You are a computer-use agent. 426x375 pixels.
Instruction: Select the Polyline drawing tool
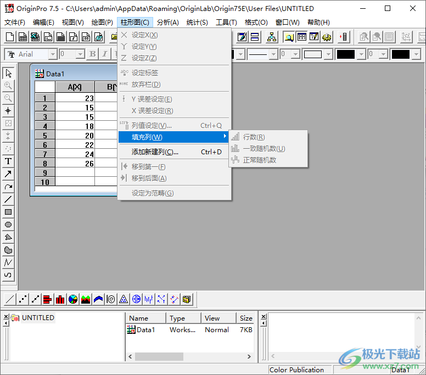pyautogui.click(x=8, y=262)
